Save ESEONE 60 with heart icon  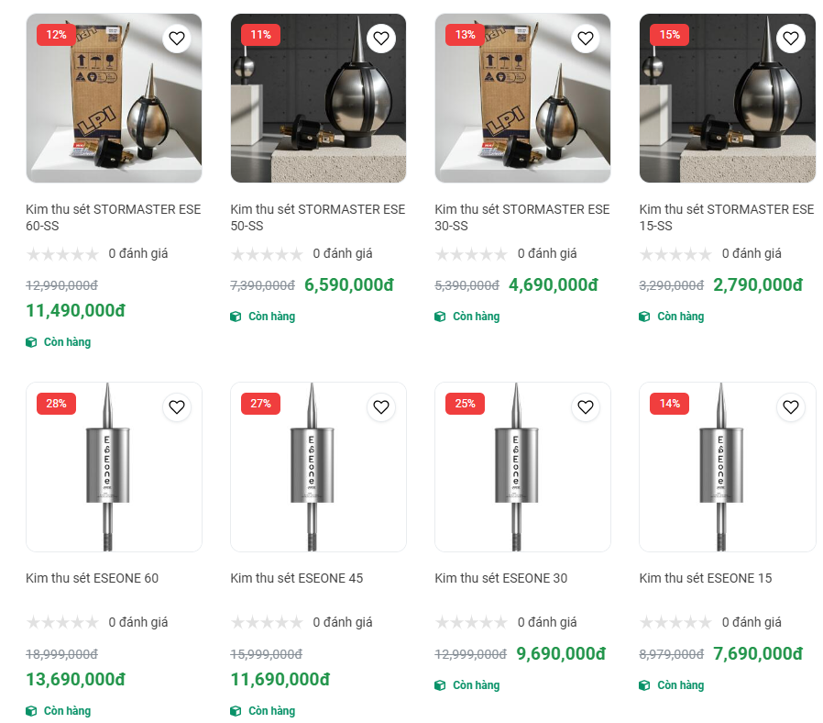tap(177, 407)
